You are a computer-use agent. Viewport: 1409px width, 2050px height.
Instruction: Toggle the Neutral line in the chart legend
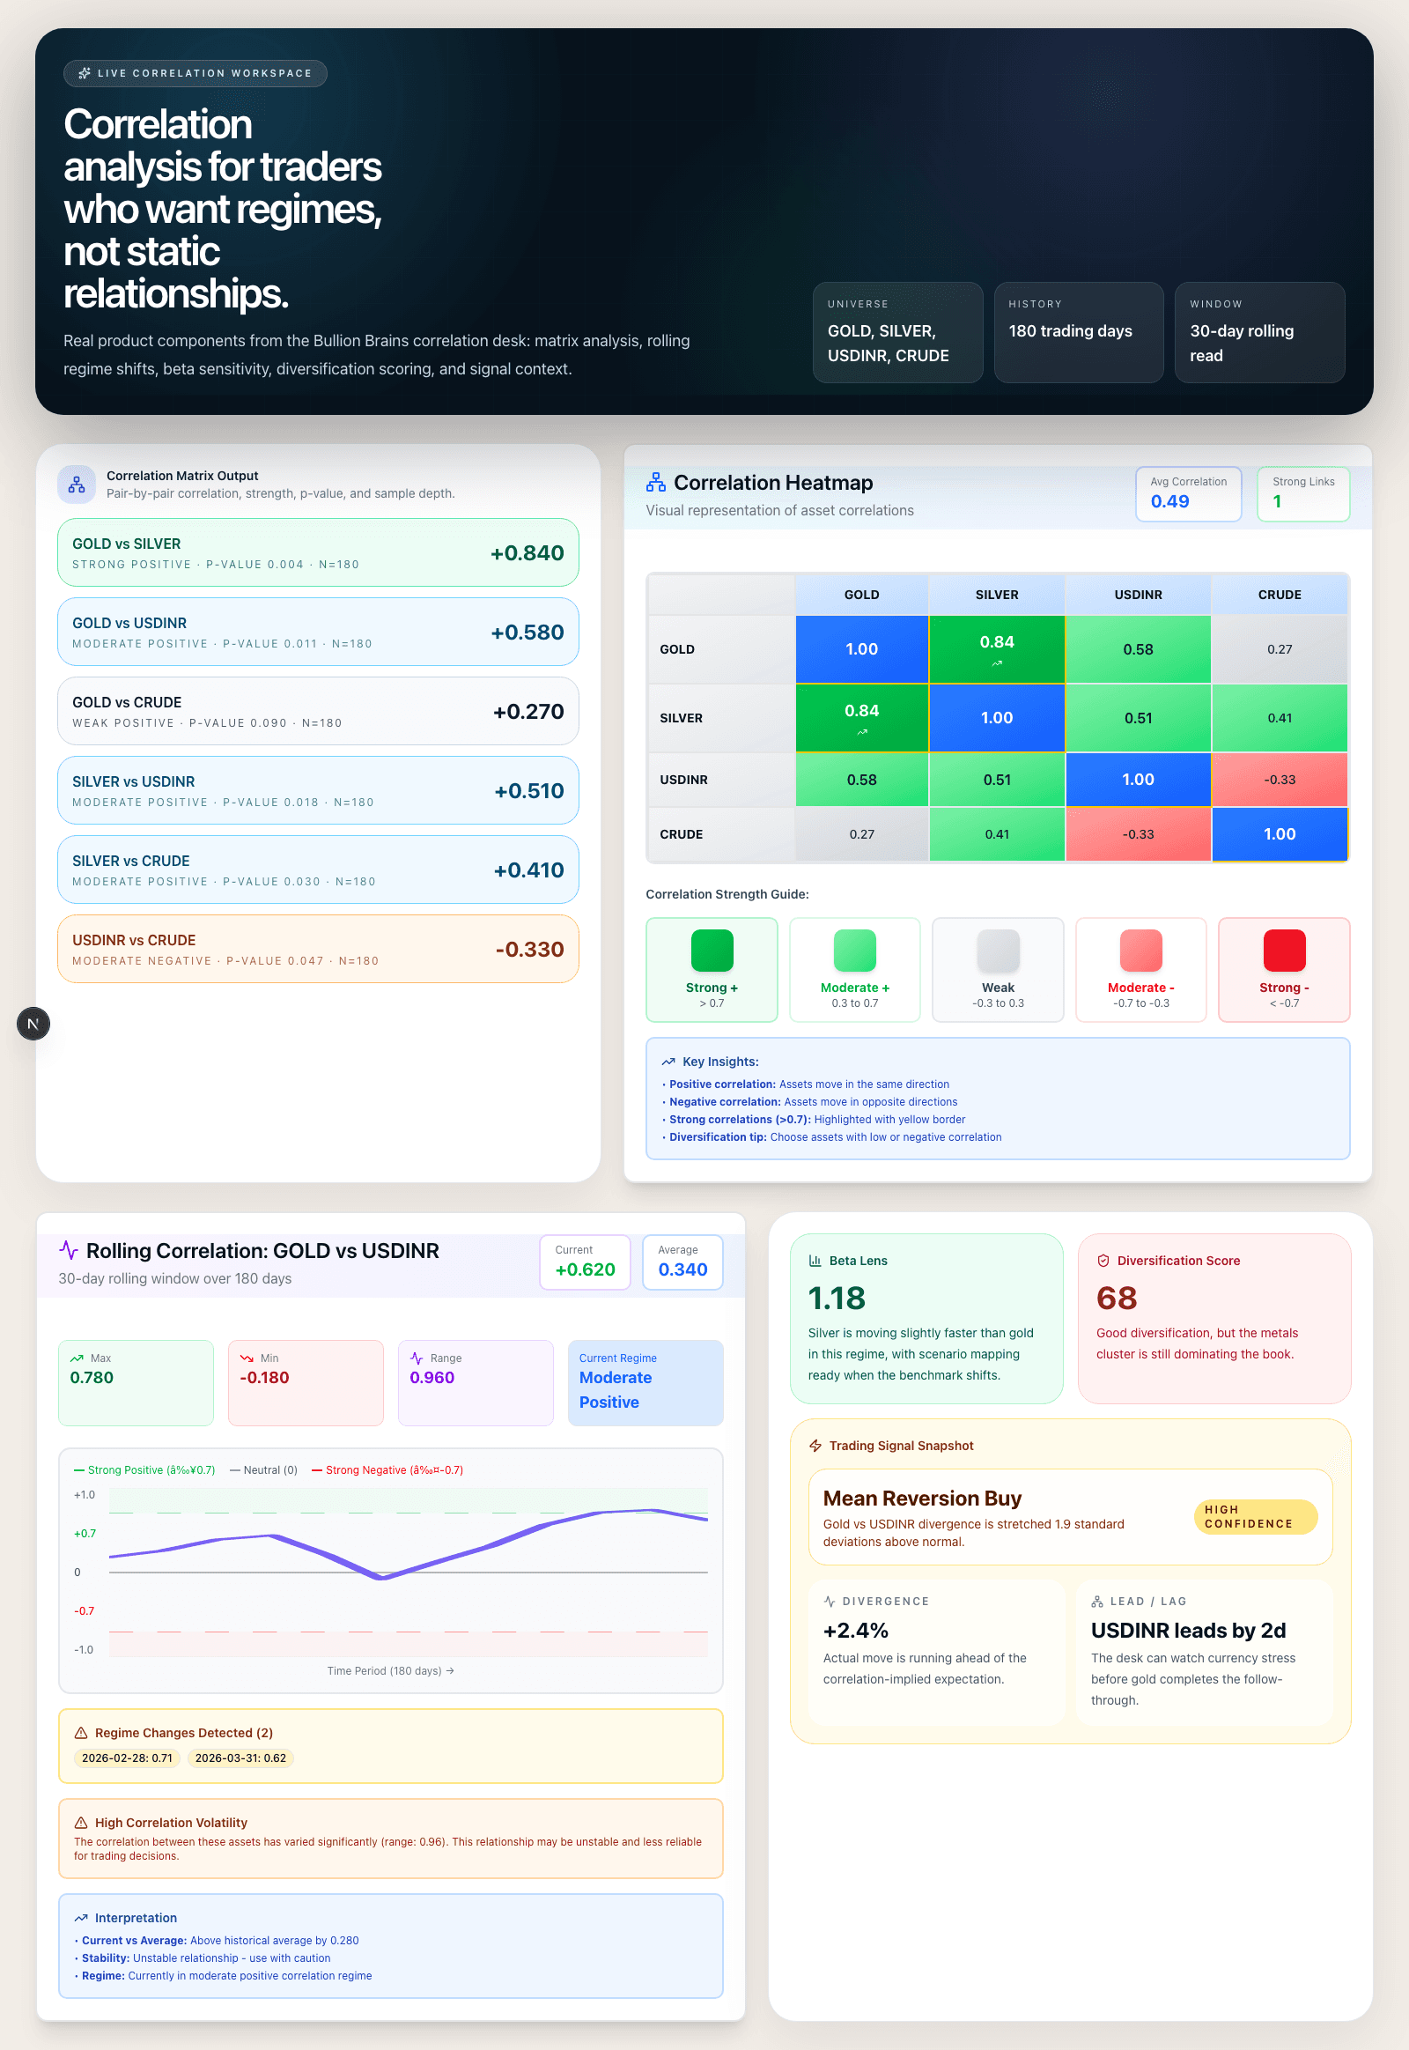click(x=263, y=1469)
